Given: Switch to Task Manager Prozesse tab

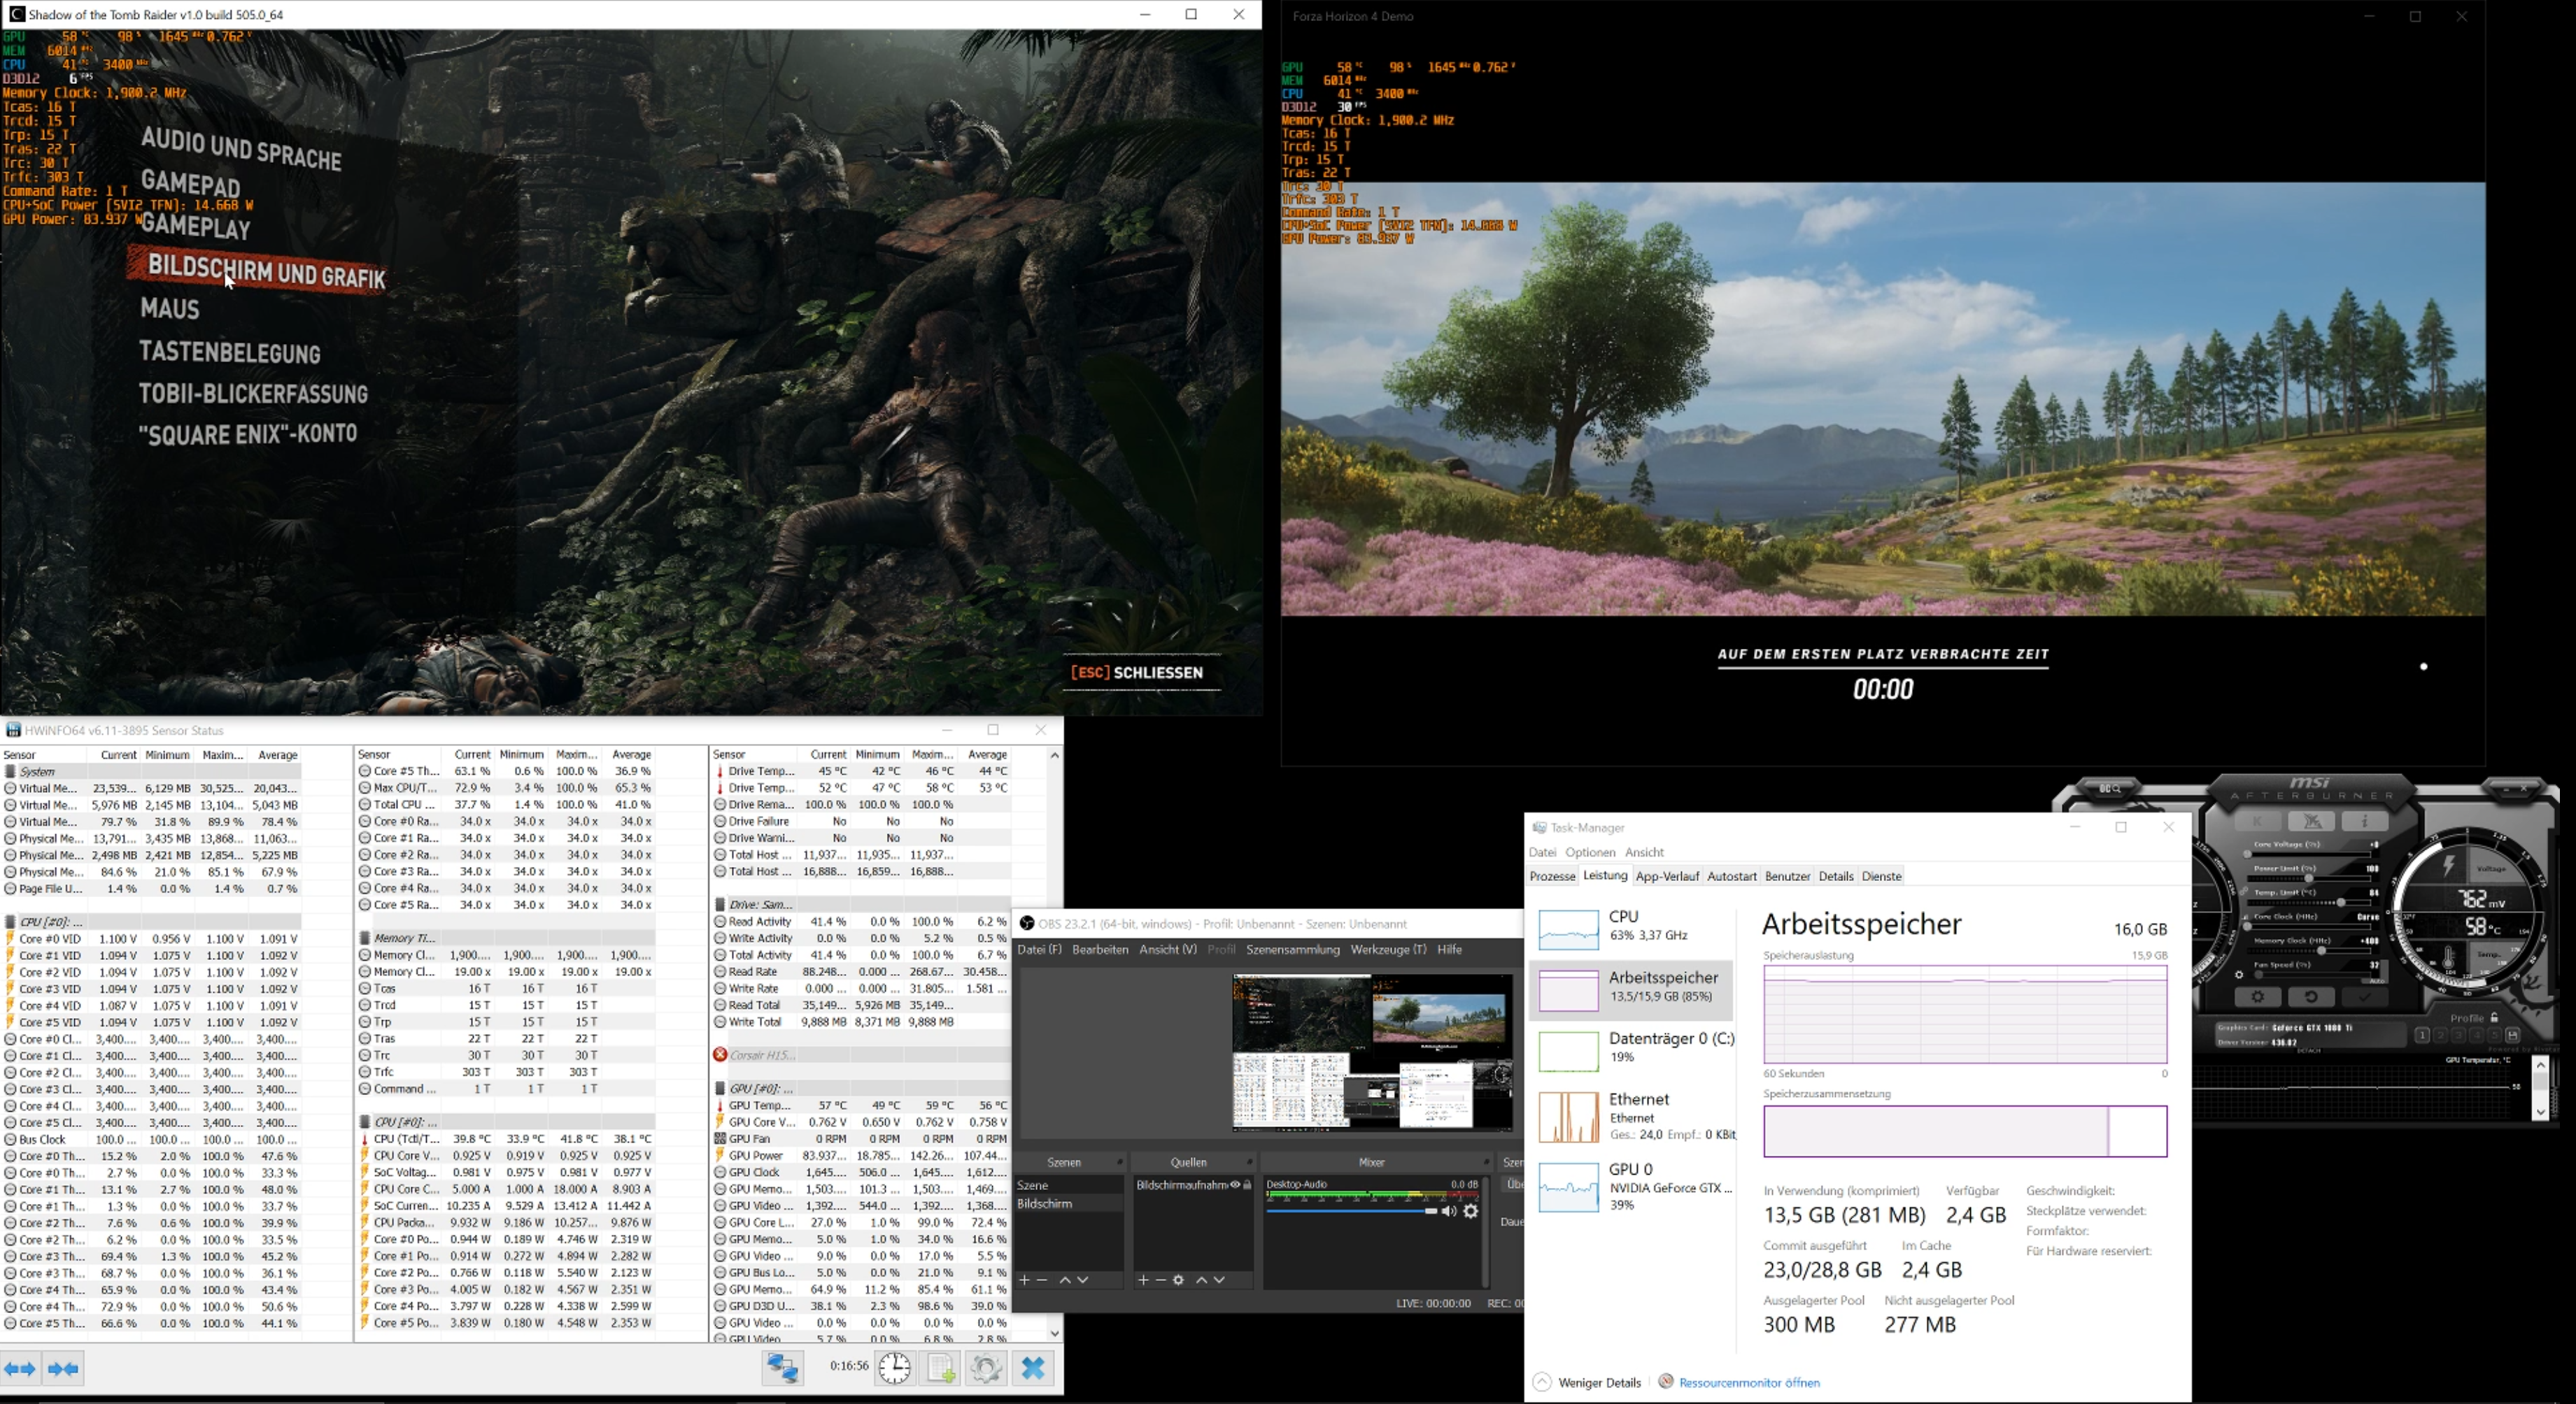Looking at the screenshot, I should (x=1552, y=876).
